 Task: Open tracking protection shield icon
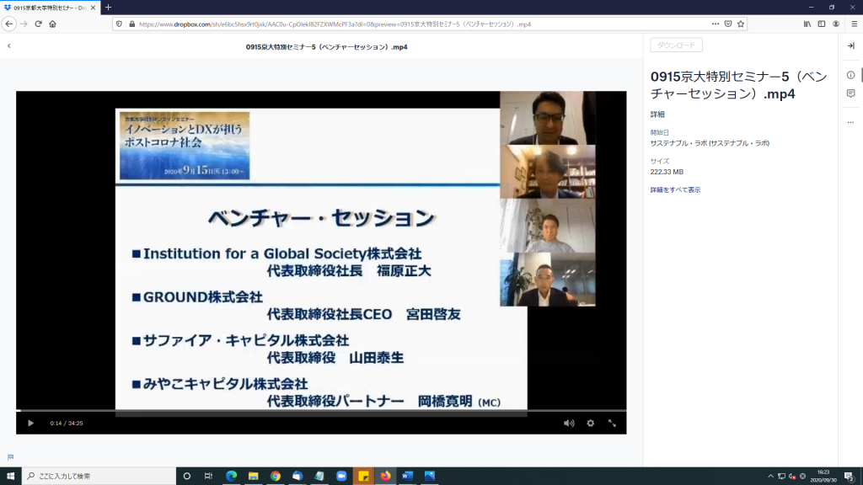click(119, 24)
